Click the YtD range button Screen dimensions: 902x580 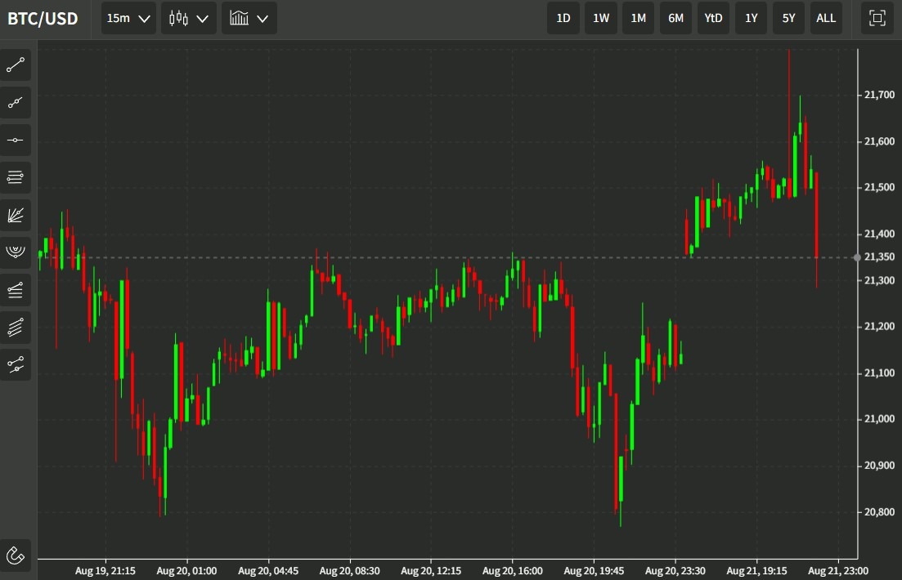tap(712, 18)
